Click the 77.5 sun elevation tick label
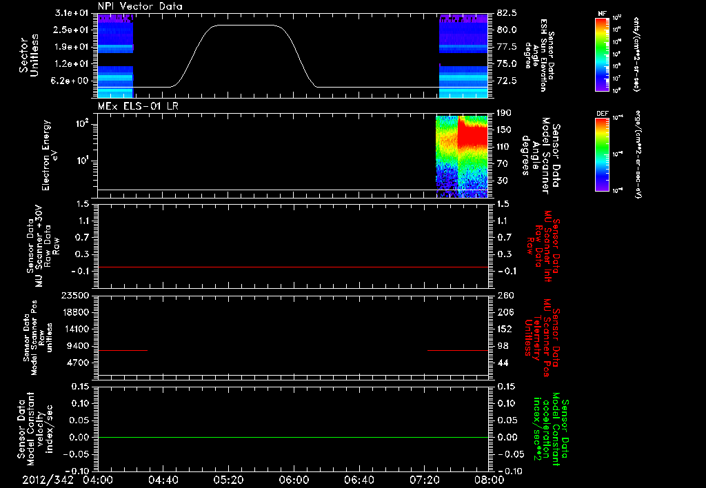Image resolution: width=706 pixels, height=488 pixels. pos(507,47)
